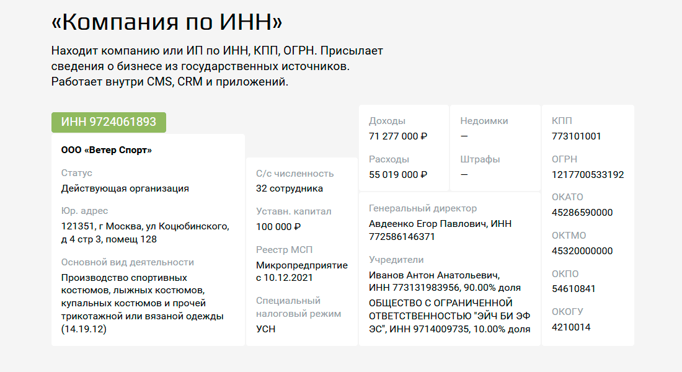Viewport: 682px width, 372px height.
Task: Select income value 71 277 000 ₽
Action: pyautogui.click(x=398, y=136)
